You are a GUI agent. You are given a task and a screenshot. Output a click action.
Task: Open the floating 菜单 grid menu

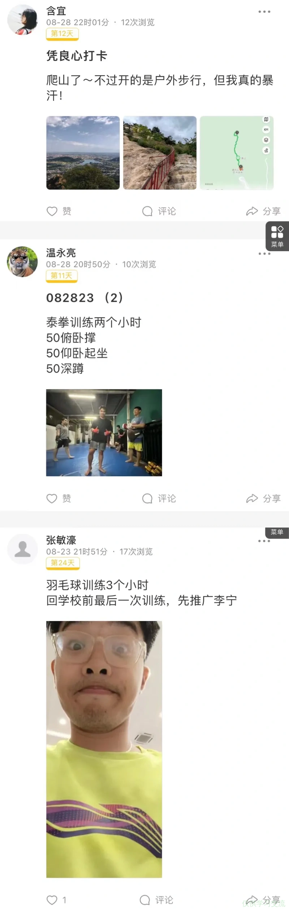(x=277, y=236)
